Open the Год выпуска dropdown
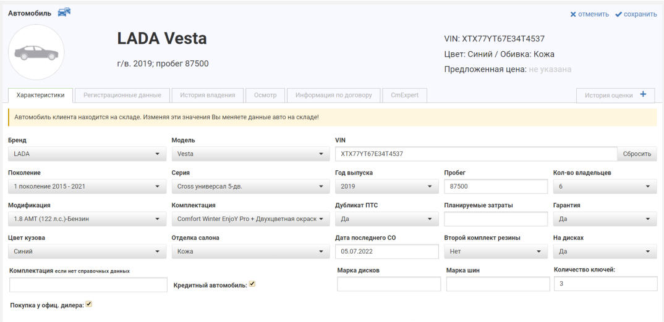The image size is (664, 322). 386,186
